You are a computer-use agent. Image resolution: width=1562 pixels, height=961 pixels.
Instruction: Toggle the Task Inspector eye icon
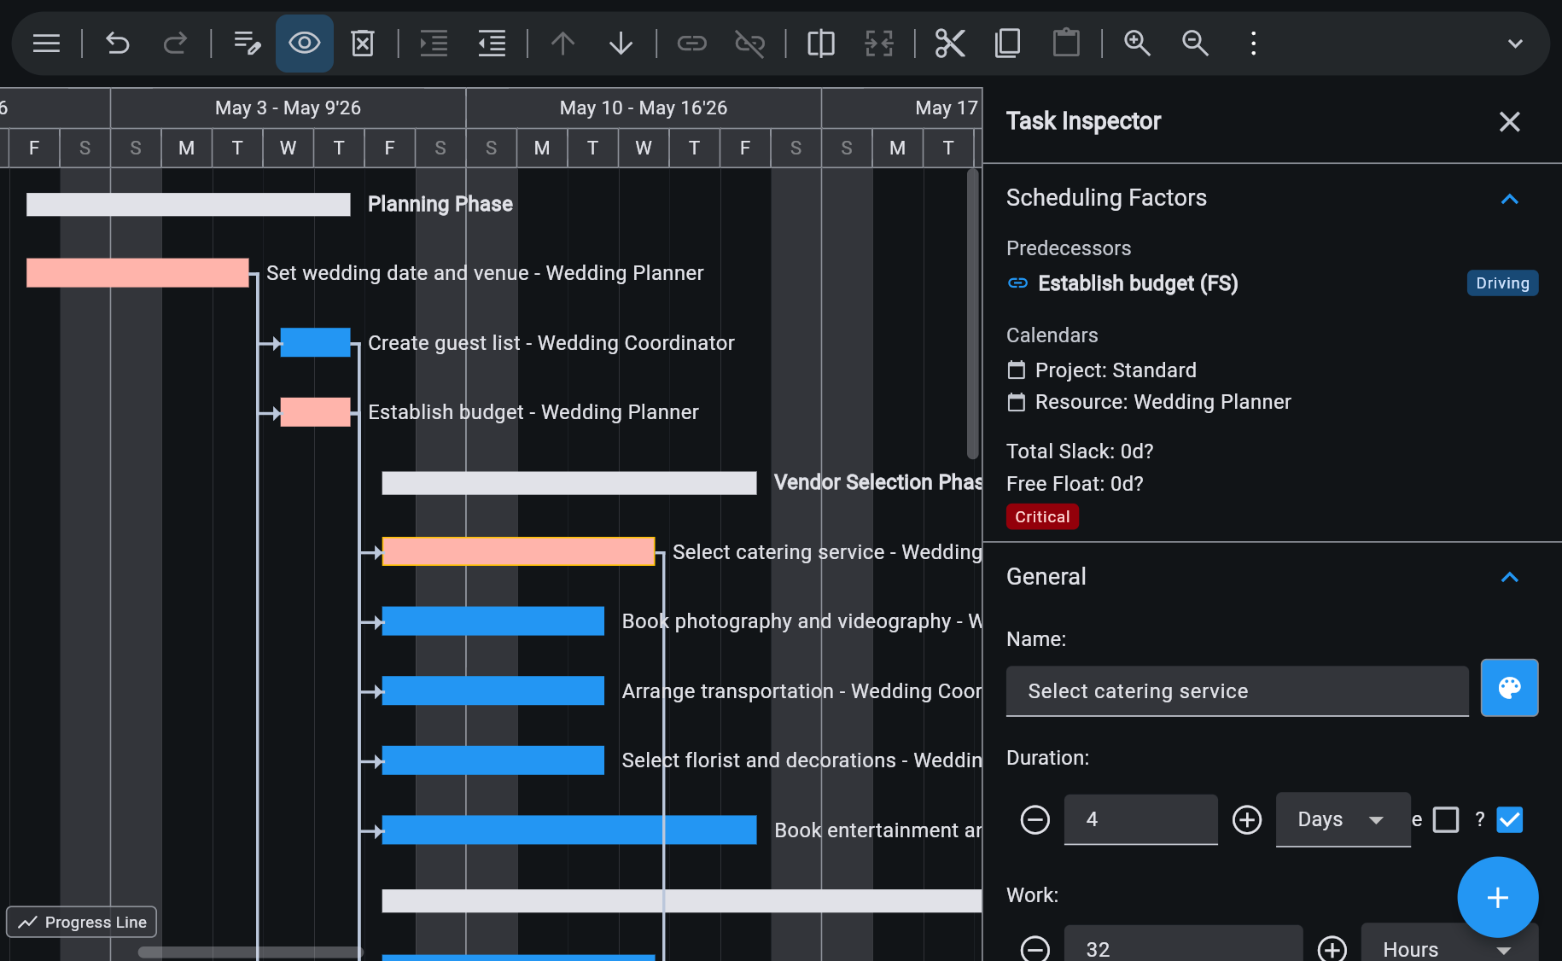click(x=304, y=43)
